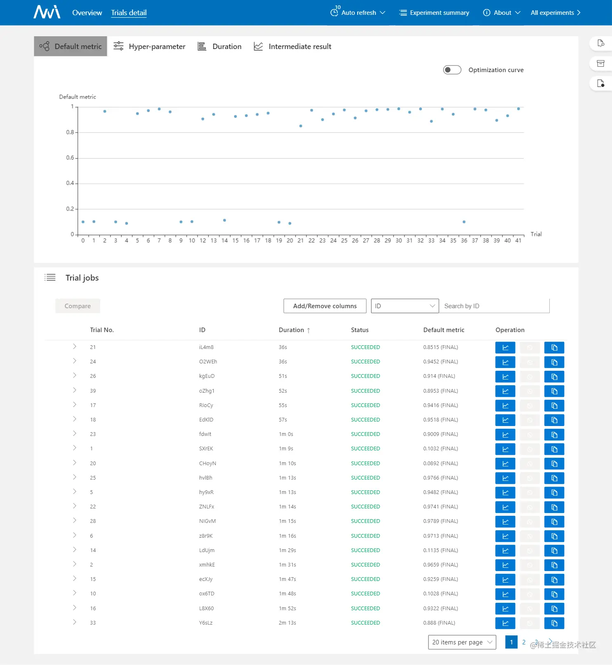Click the Trial No. column header
Image resolution: width=612 pixels, height=665 pixels.
(x=102, y=330)
